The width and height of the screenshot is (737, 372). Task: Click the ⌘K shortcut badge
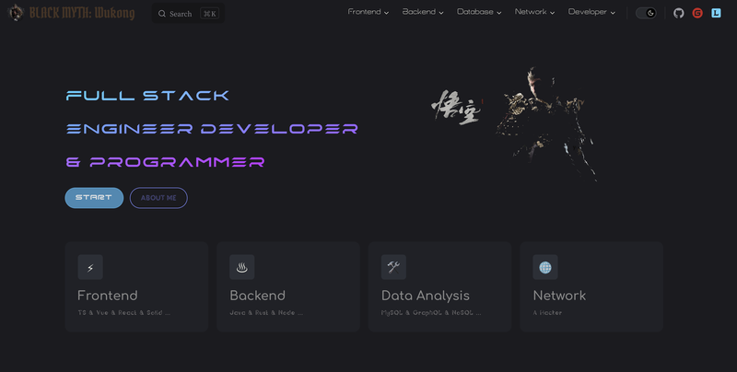(210, 14)
